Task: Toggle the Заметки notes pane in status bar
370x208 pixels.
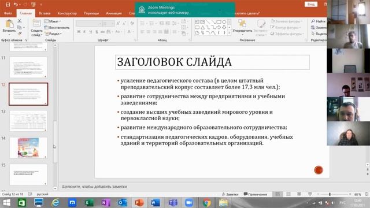Action: [x=230, y=194]
